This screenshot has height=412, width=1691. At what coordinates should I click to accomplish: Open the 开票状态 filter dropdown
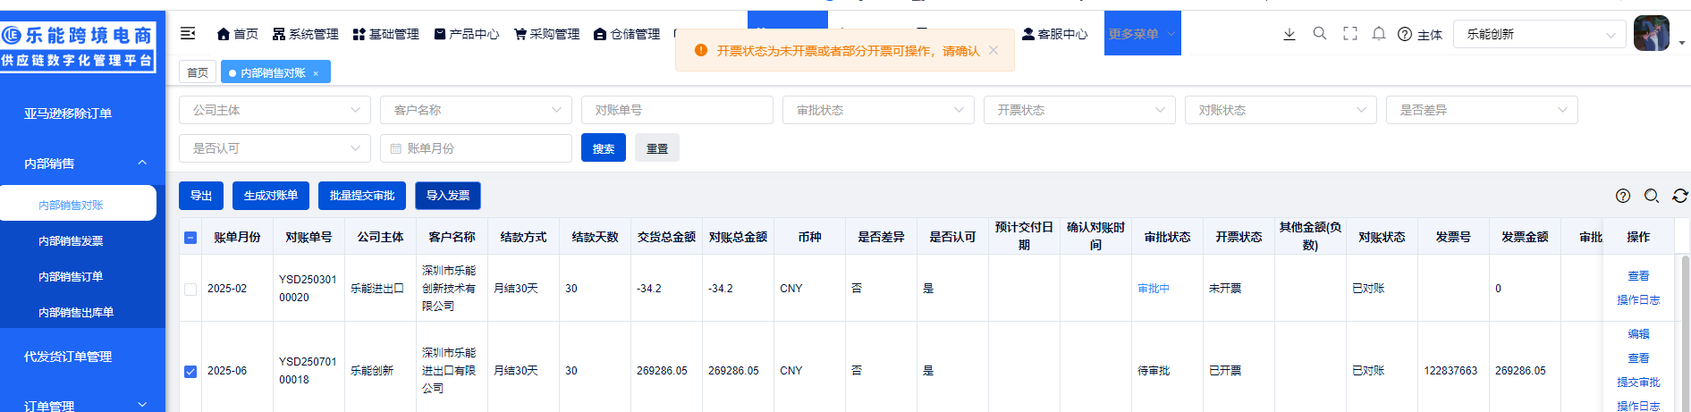point(1079,110)
